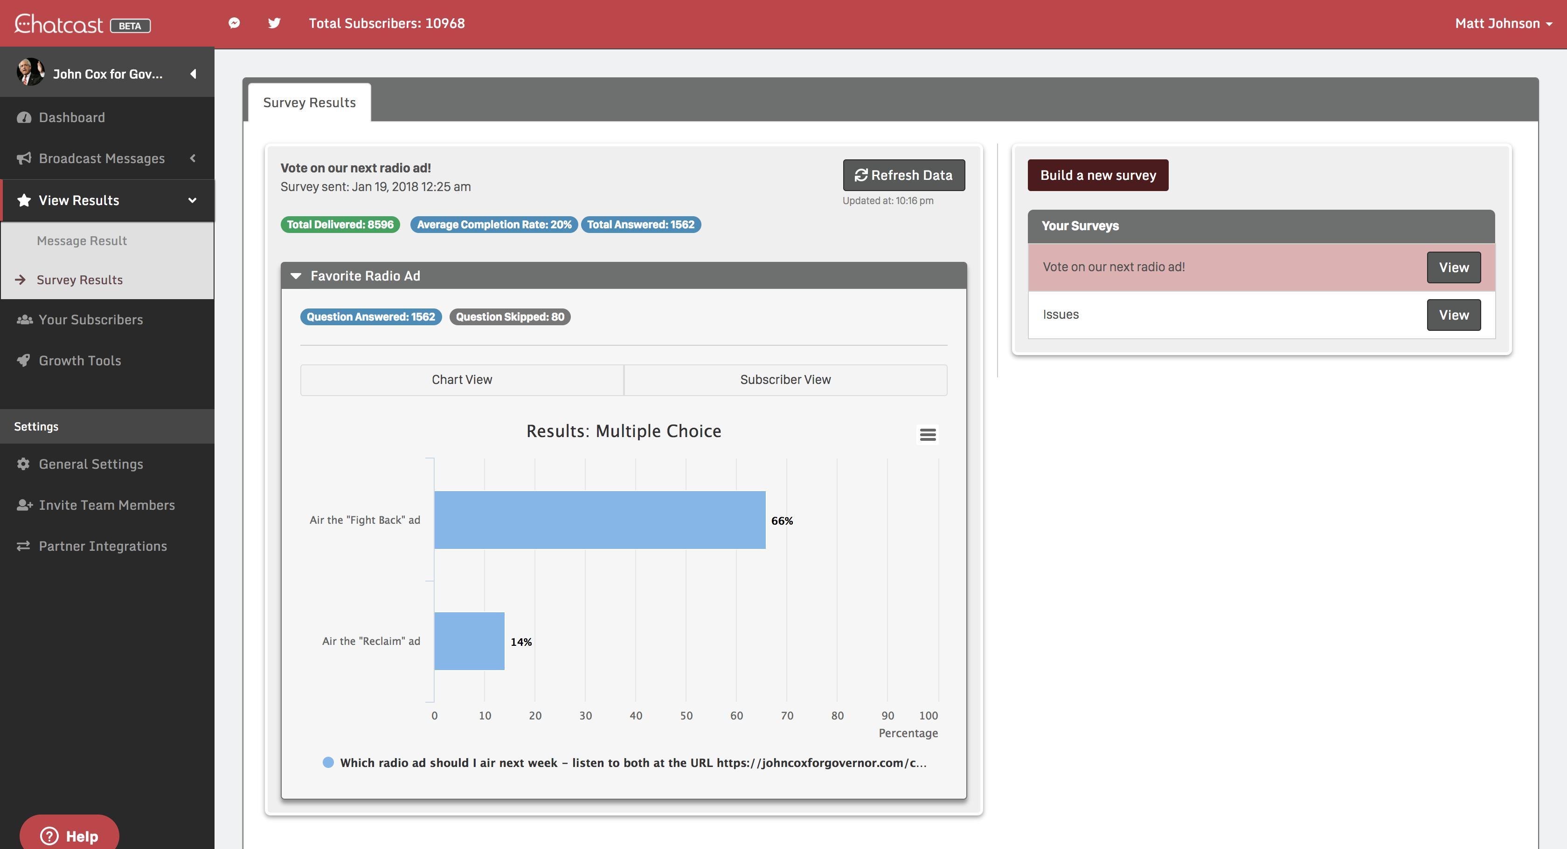Select the Survey Results tab
Viewport: 1567px width, 849px height.
(x=309, y=103)
